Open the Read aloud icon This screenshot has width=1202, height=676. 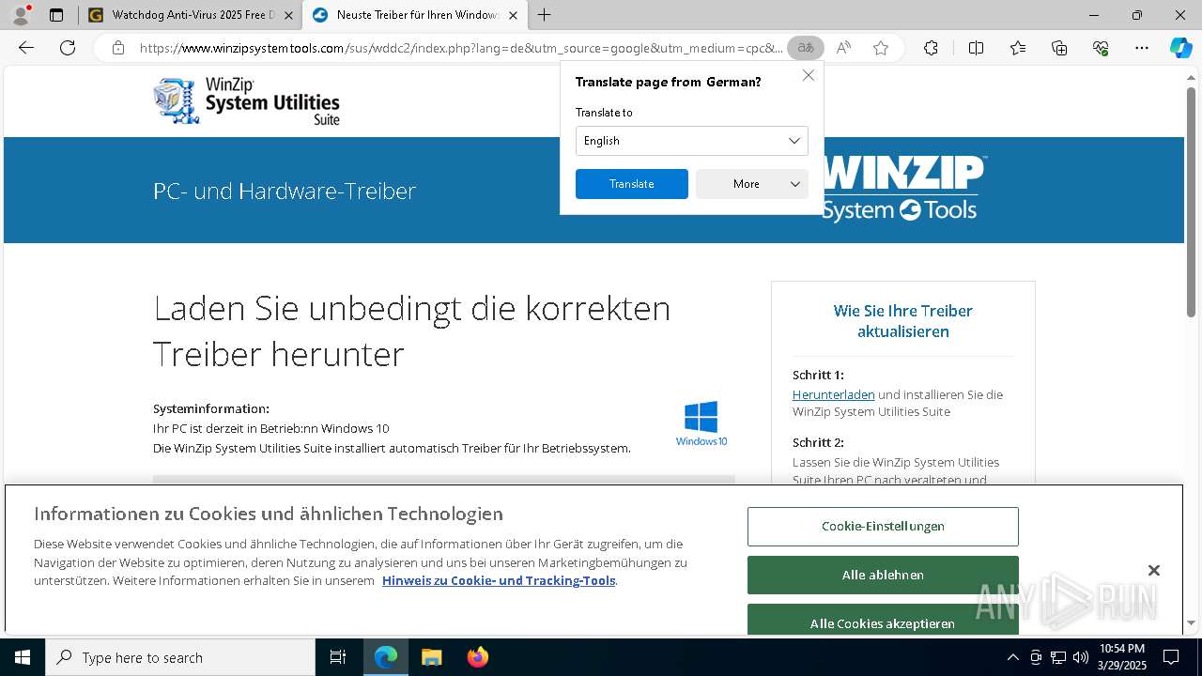click(x=843, y=48)
